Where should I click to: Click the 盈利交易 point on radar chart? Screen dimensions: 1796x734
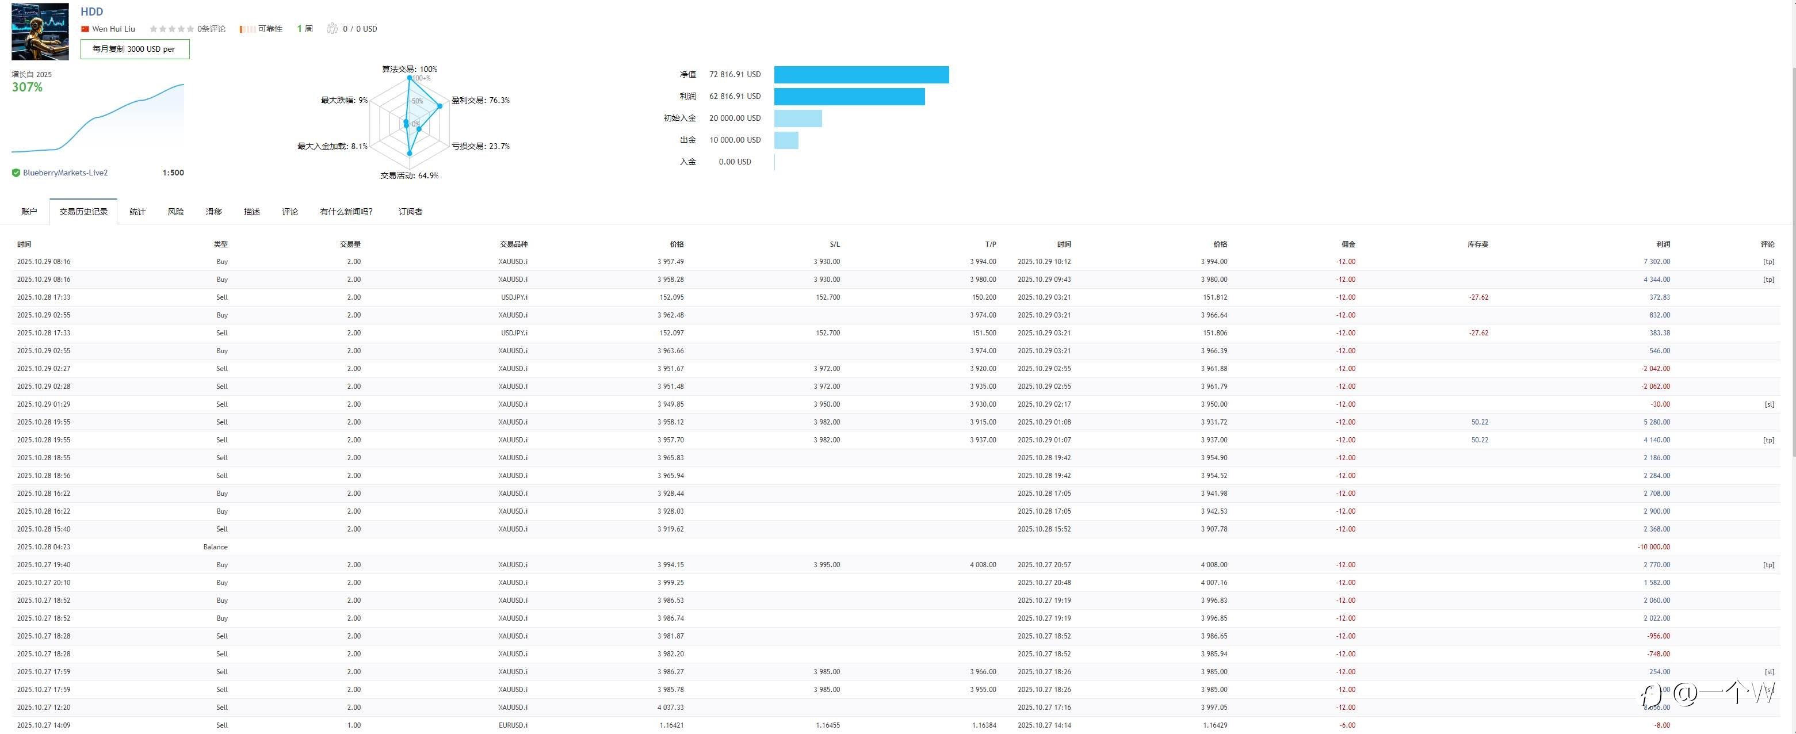click(x=440, y=106)
